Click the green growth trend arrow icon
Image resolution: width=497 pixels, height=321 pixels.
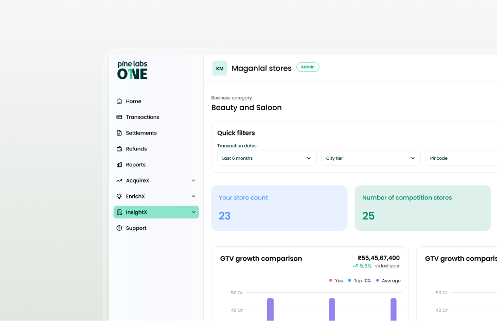pos(356,266)
